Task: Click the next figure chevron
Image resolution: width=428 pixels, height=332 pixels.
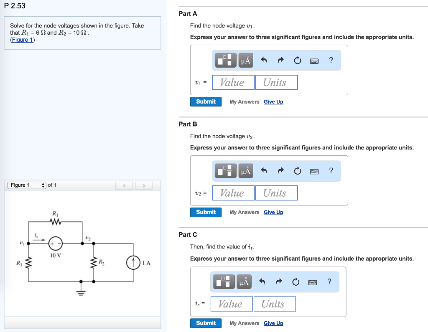Action: 144,185
